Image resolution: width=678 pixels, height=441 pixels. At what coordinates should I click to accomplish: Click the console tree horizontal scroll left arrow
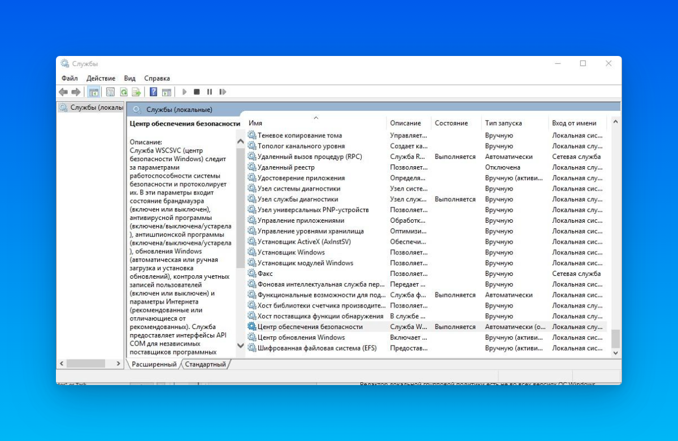coord(62,364)
